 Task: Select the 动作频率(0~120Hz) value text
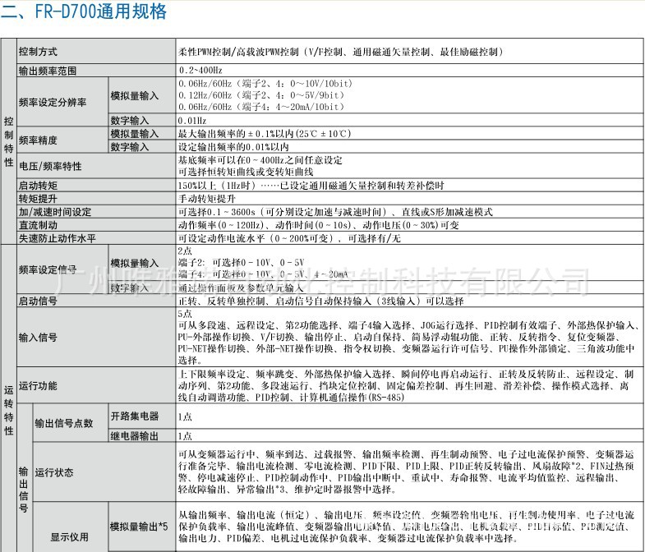(221, 225)
